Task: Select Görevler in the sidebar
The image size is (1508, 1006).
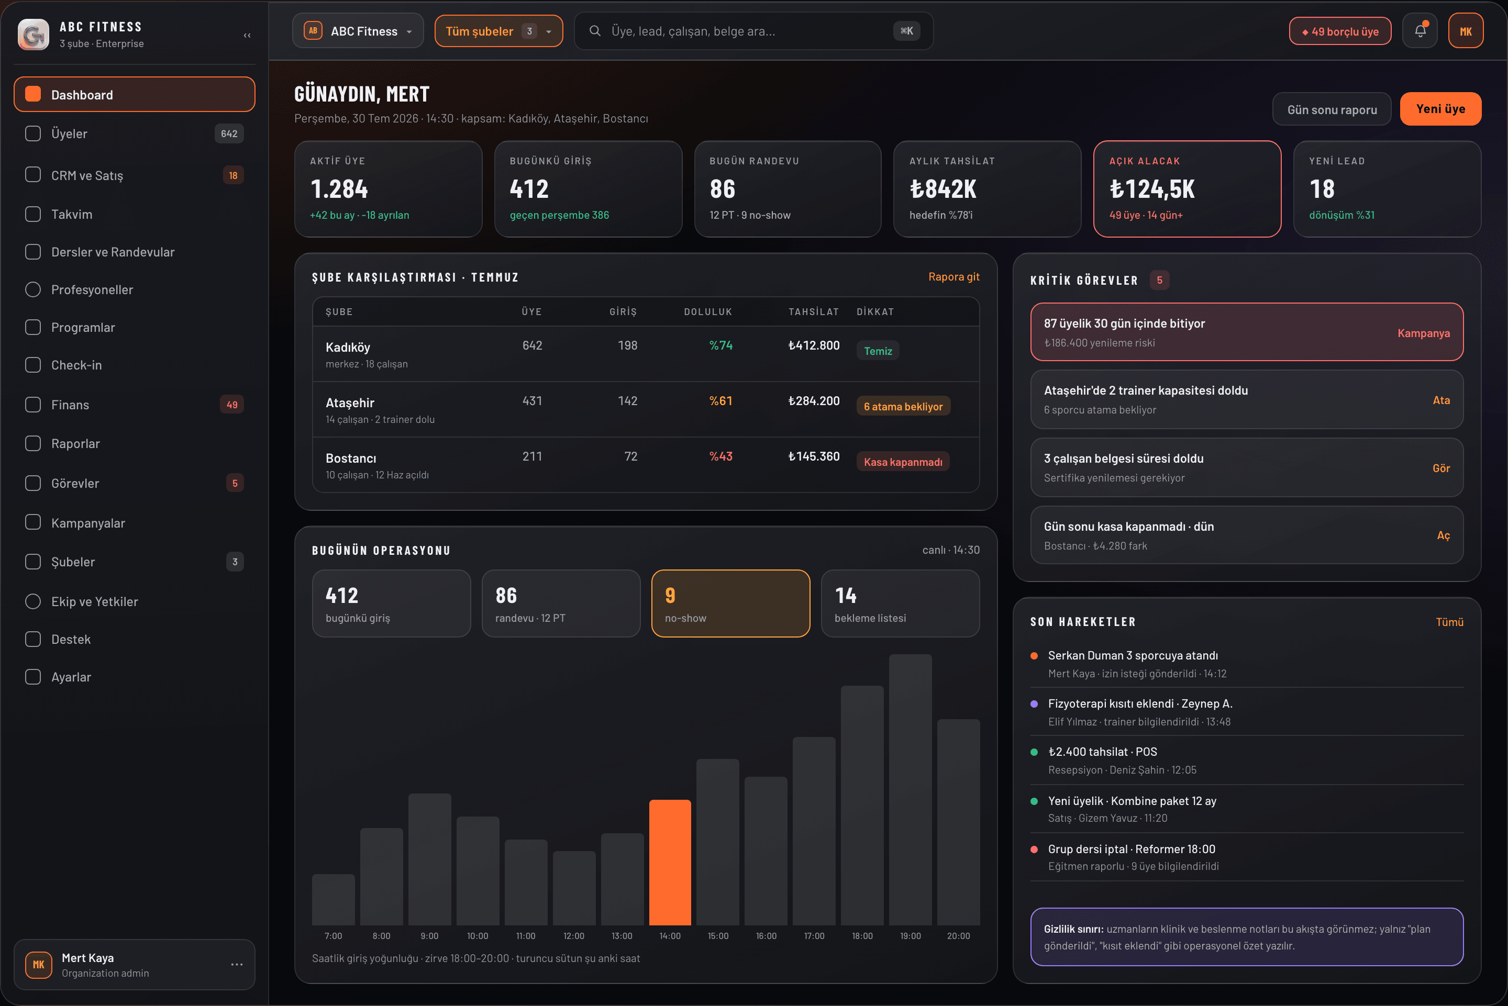Action: tap(134, 483)
